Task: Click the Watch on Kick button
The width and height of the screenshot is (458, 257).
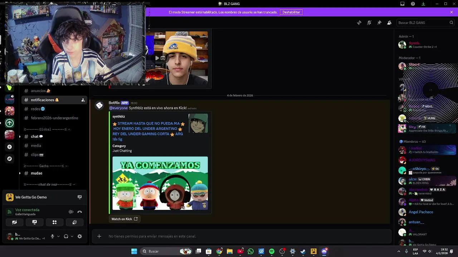Action: click(125, 219)
